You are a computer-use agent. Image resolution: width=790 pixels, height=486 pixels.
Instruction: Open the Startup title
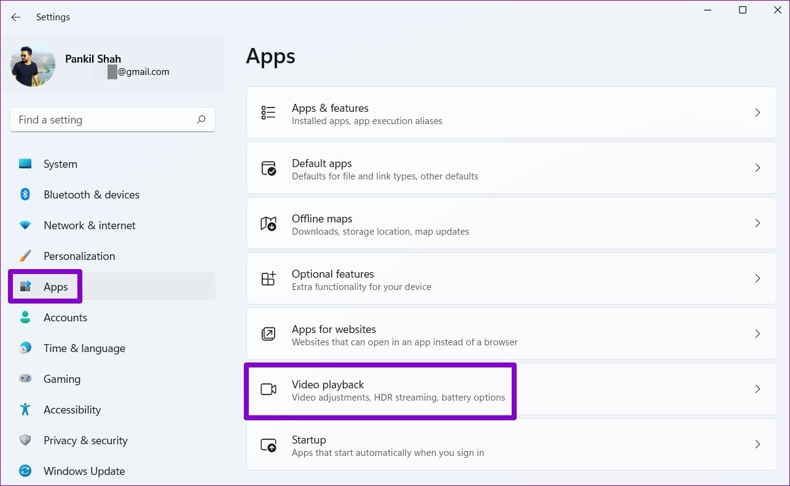point(309,440)
